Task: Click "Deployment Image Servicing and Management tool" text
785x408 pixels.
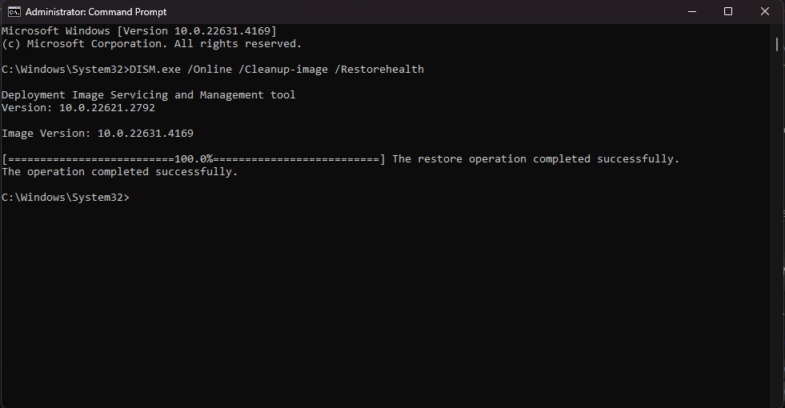Action: pyautogui.click(x=149, y=94)
